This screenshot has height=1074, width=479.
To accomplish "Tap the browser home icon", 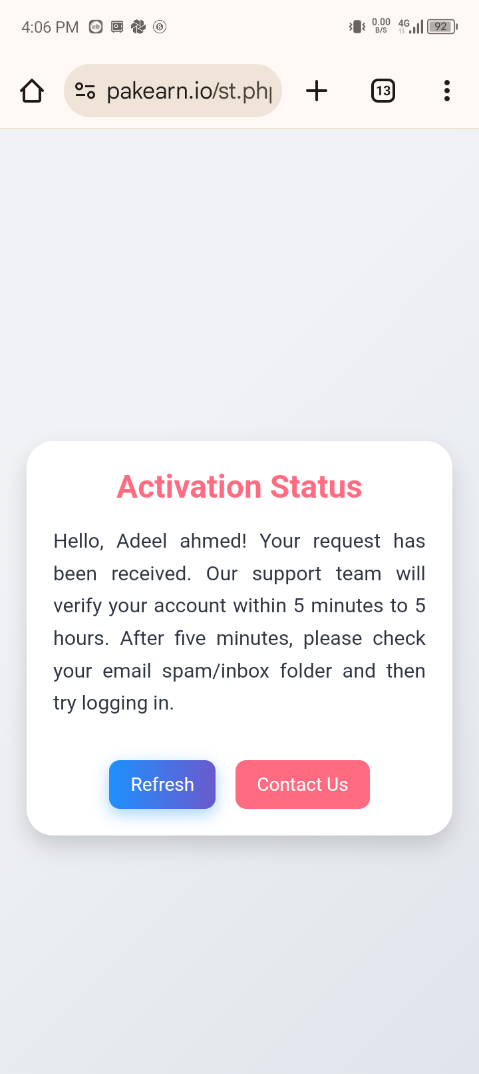I will pos(32,91).
